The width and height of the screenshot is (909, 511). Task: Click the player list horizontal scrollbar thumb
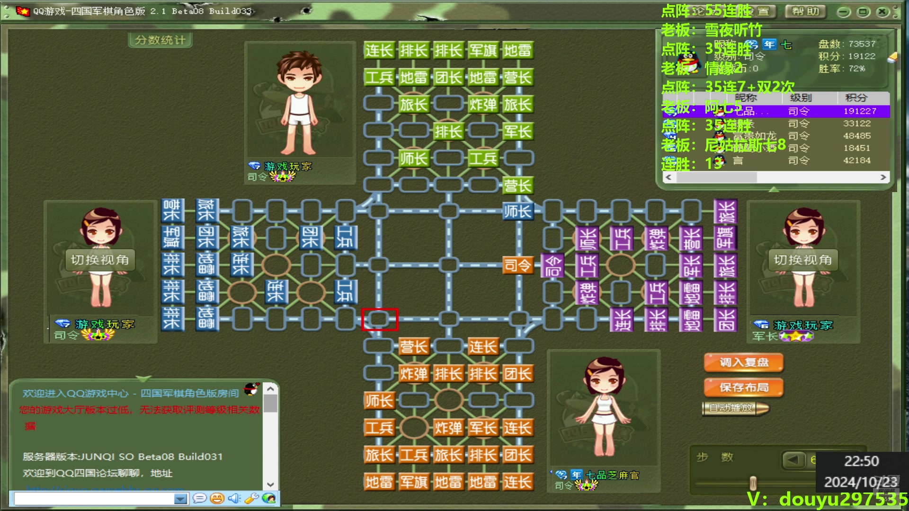click(717, 177)
